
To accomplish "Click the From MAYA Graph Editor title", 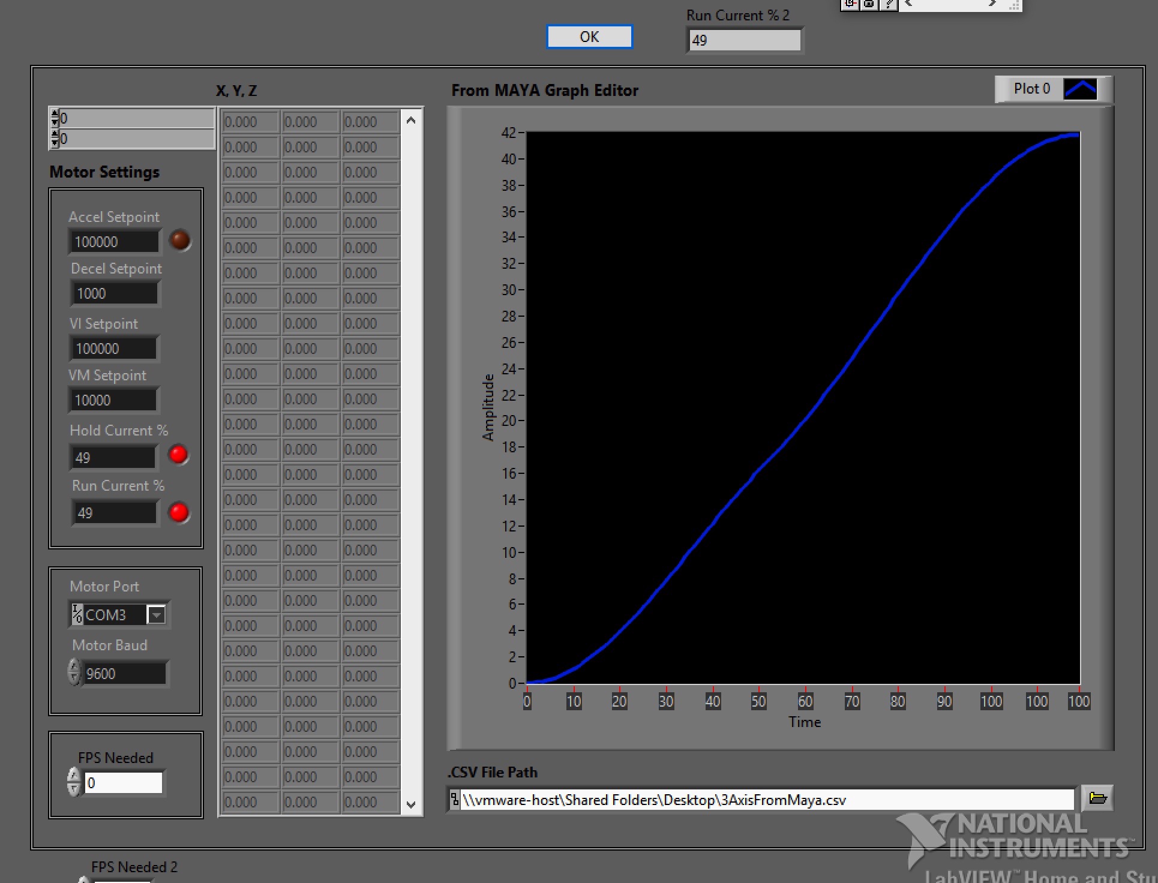I will [545, 91].
